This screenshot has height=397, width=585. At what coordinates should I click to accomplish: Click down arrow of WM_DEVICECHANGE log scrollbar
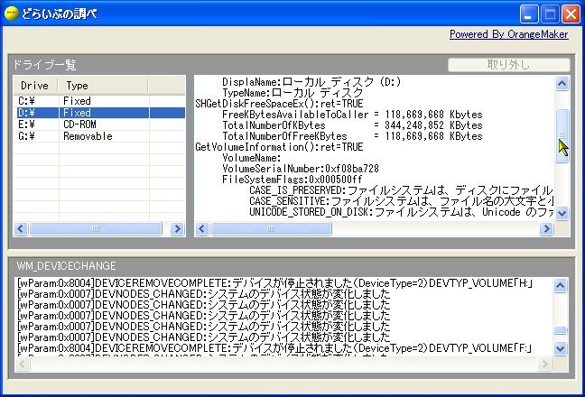561,348
